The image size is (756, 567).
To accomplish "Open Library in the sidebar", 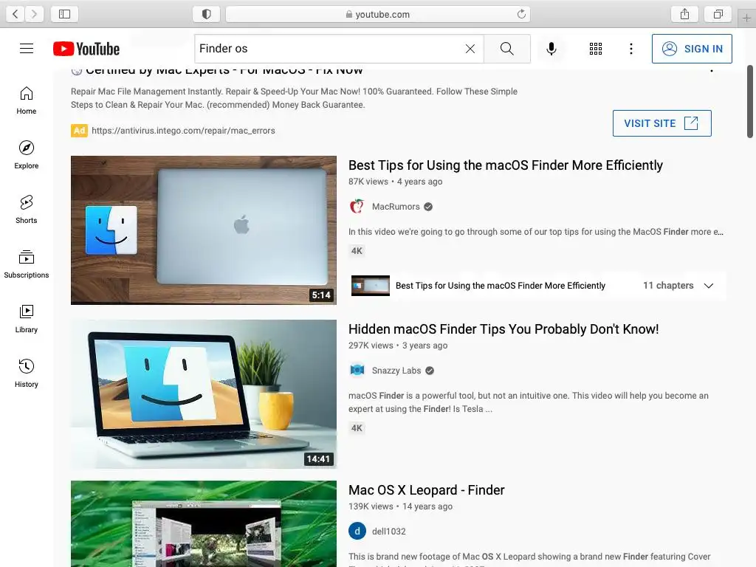I will coord(27,319).
